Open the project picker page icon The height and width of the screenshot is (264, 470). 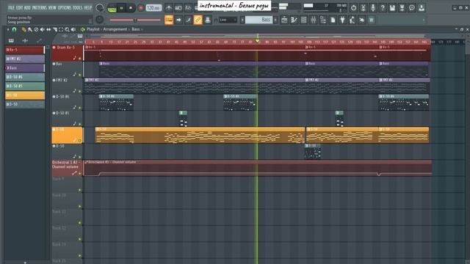pos(333,20)
